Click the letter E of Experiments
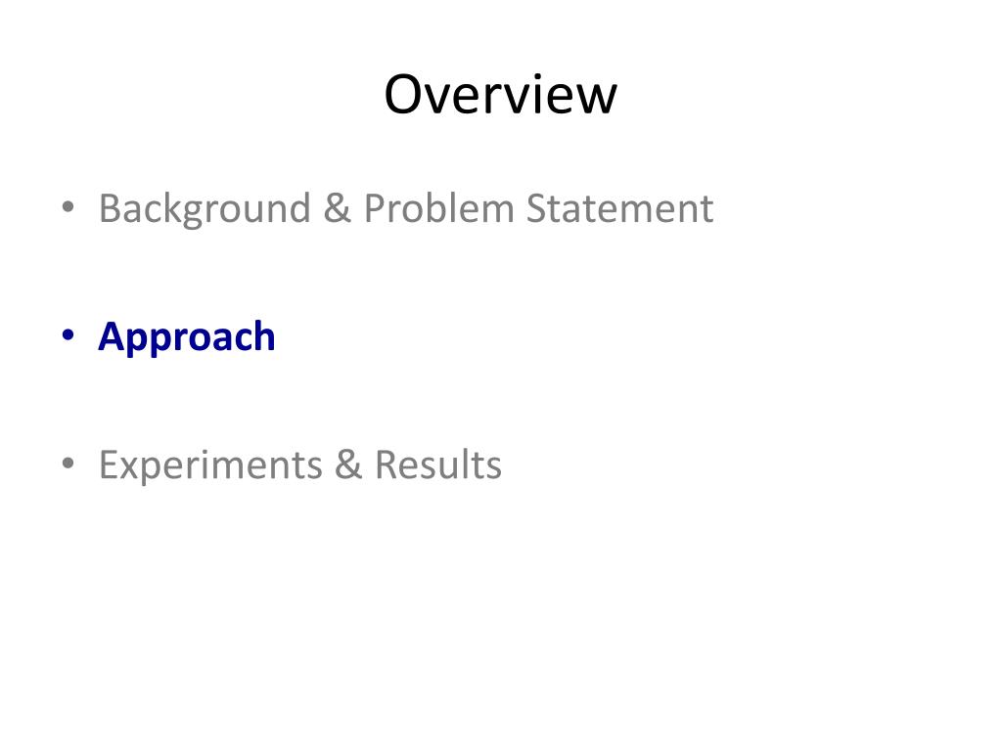1002x751 pixels. 108,464
